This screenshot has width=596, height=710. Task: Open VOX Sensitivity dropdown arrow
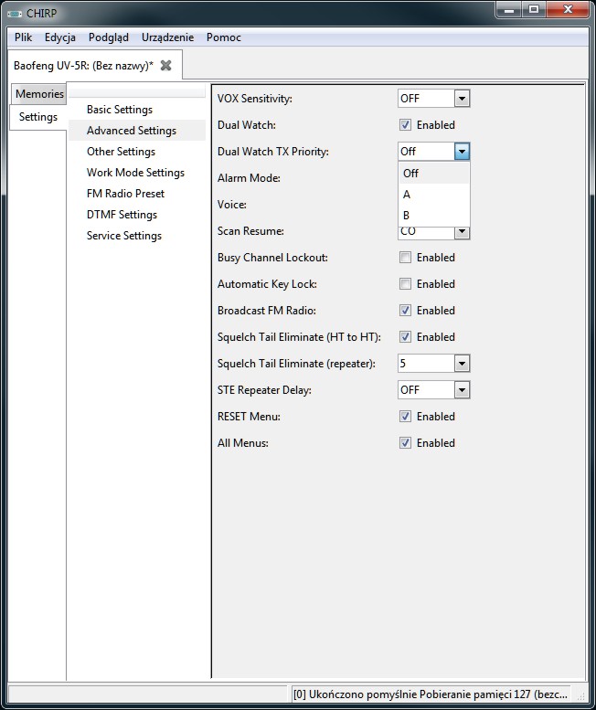462,99
